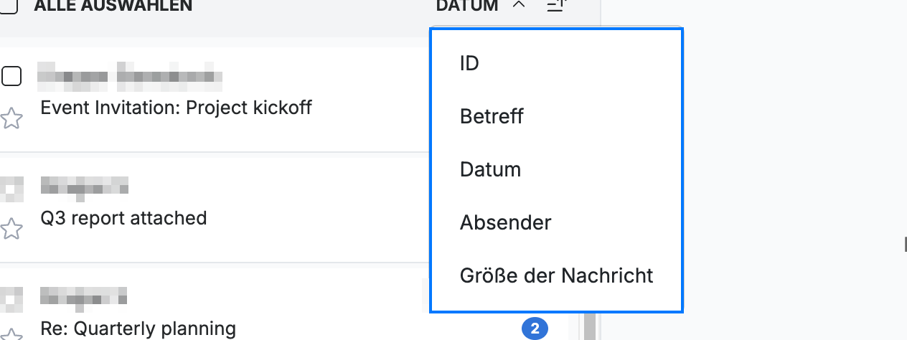Click the message list scrollbar thumb
Image resolution: width=907 pixels, height=340 pixels.
(x=590, y=326)
